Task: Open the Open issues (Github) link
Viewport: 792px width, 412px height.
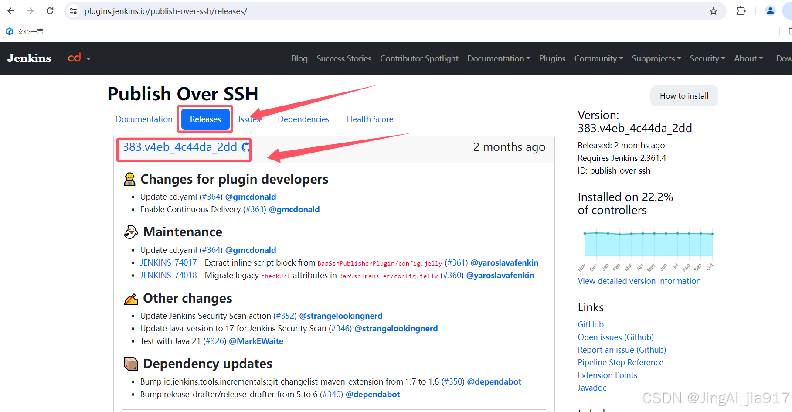Action: pos(615,337)
